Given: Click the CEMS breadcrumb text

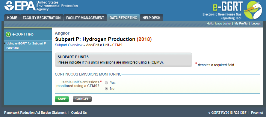Looking at the screenshot, I should (117, 45).
